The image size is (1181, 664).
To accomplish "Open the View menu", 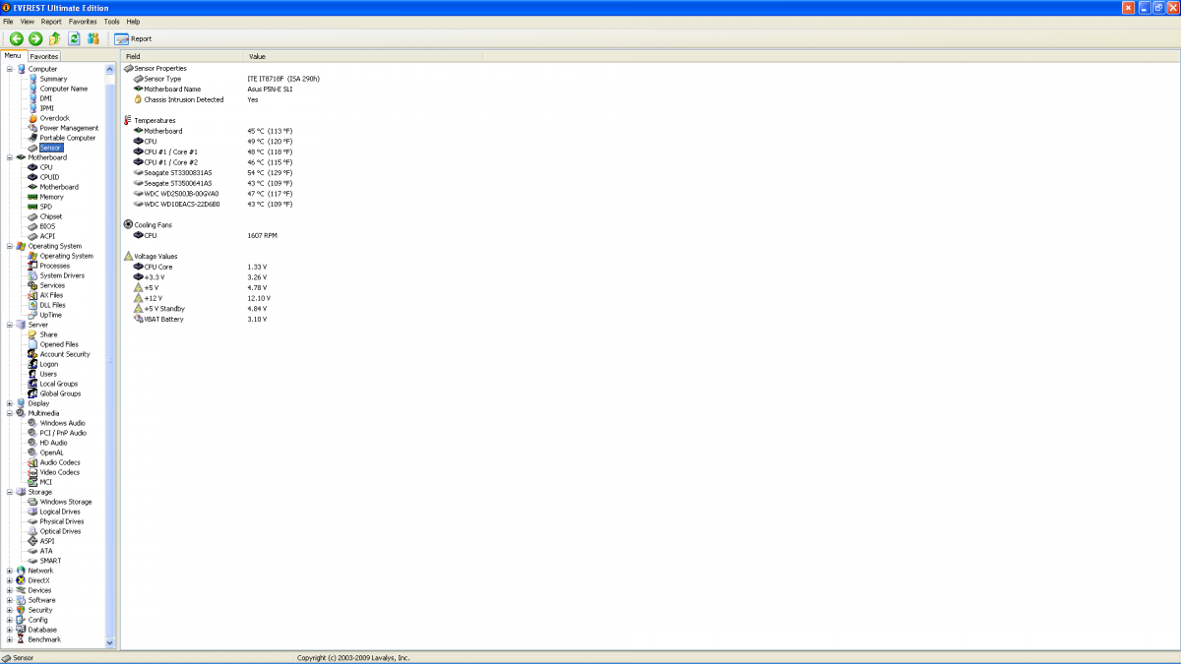I will pos(27,21).
